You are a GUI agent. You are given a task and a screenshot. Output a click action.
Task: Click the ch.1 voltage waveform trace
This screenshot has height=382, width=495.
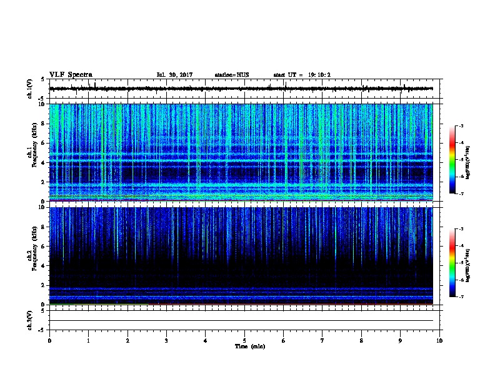(x=241, y=89)
